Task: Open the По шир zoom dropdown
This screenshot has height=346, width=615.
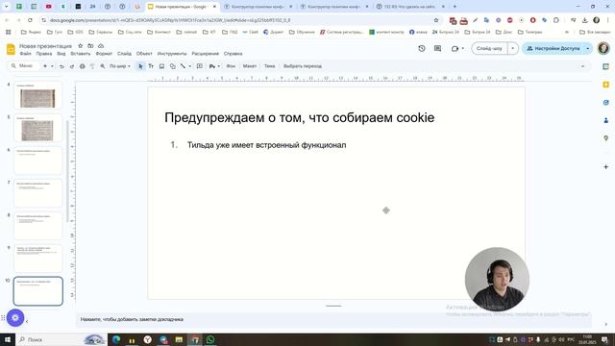Action: [x=119, y=66]
